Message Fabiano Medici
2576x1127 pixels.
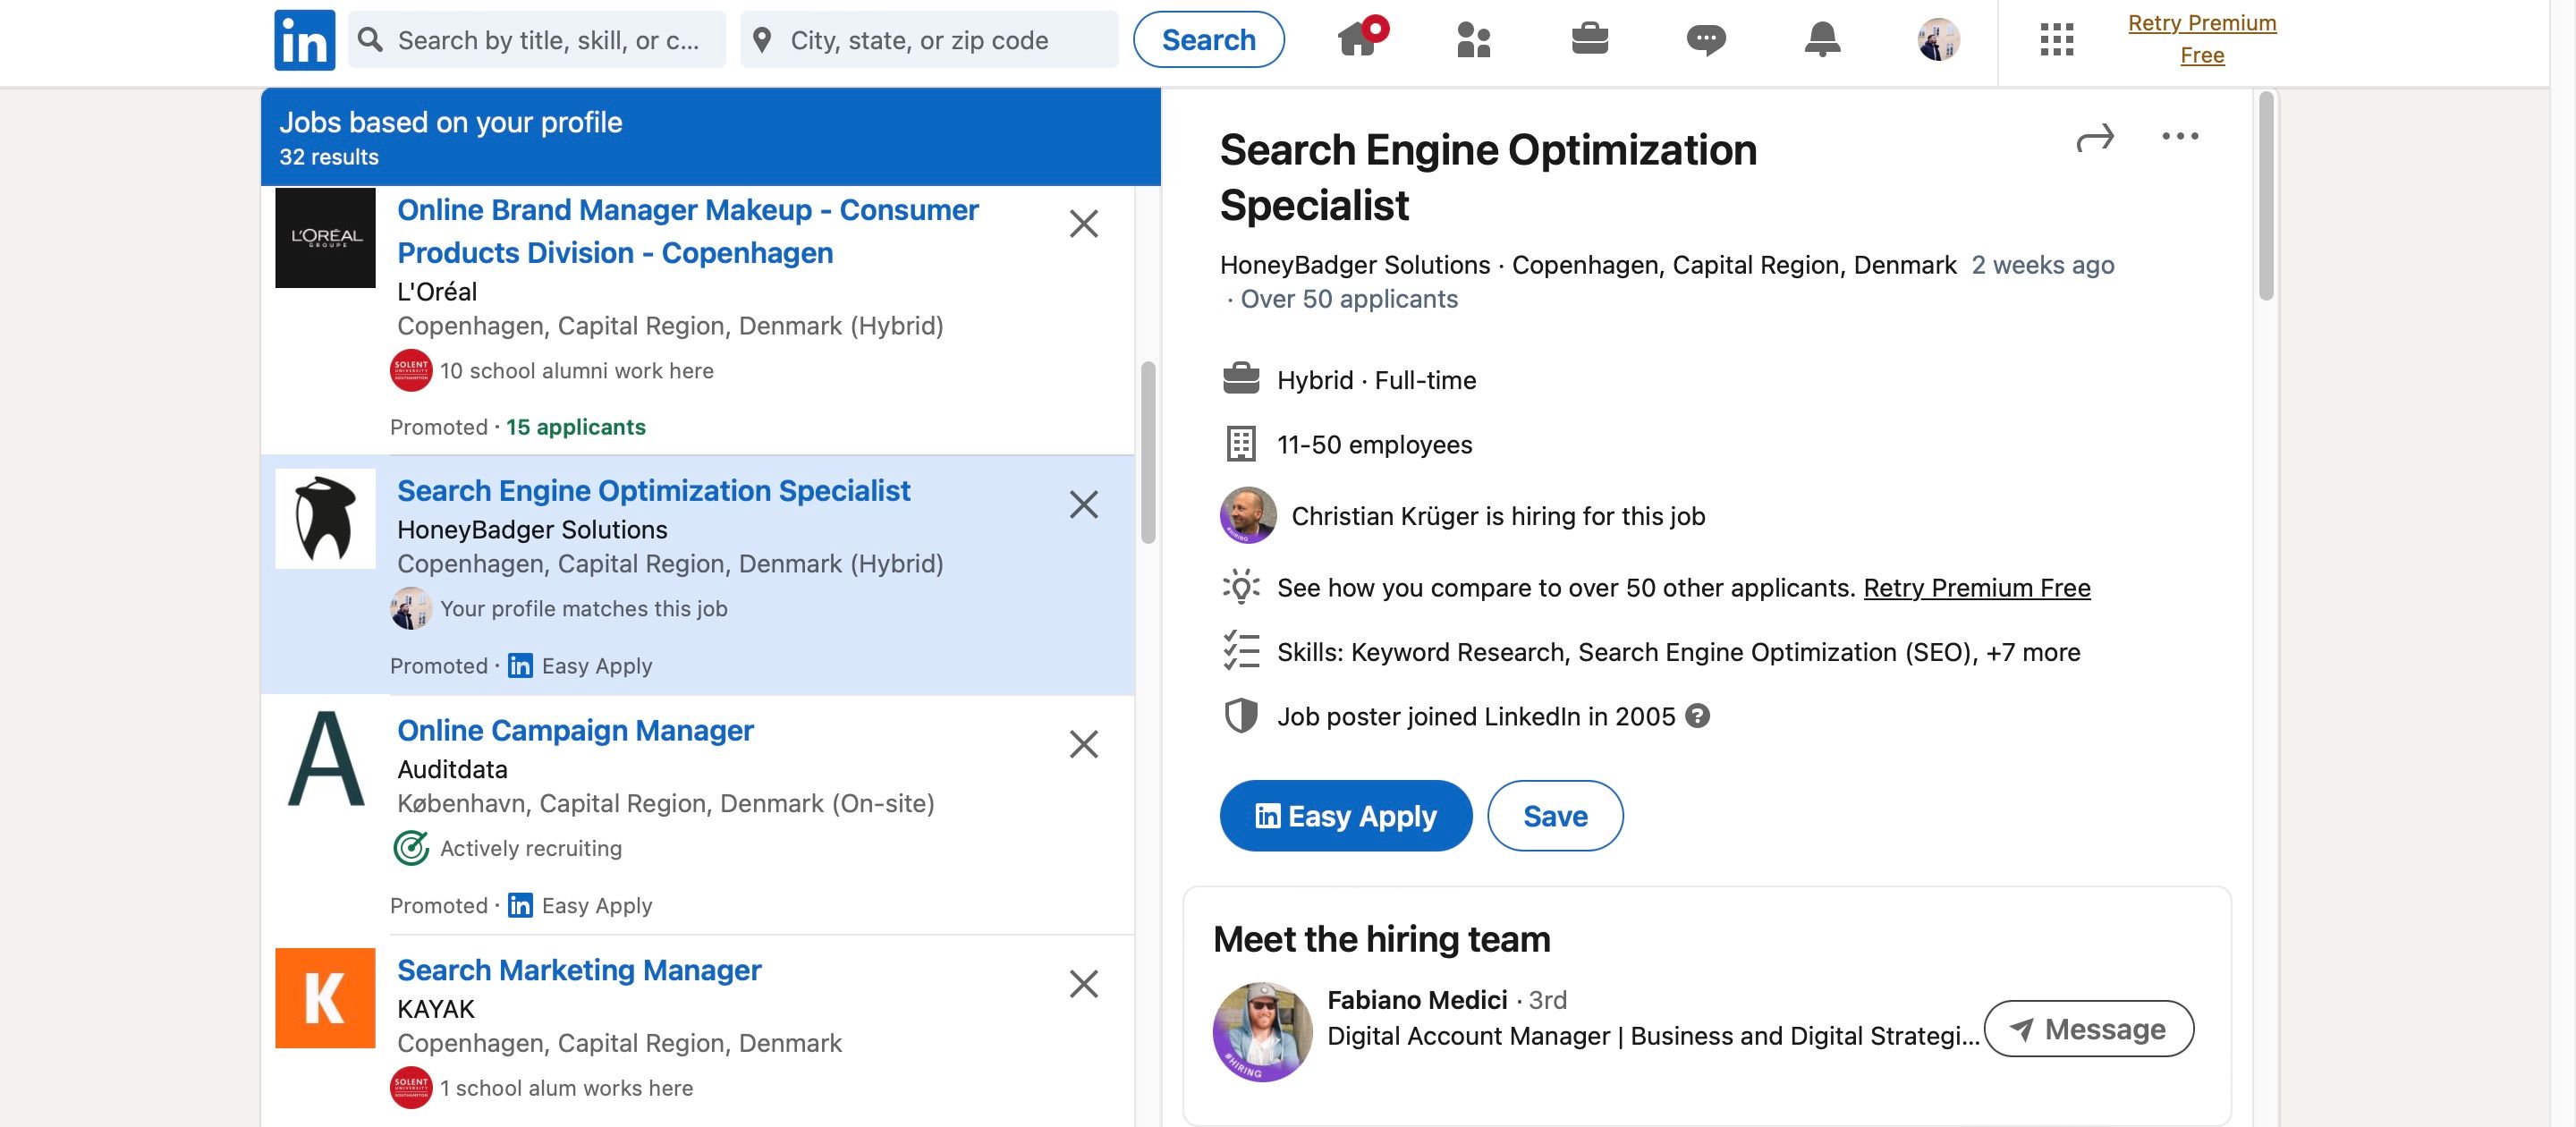tap(2089, 1028)
